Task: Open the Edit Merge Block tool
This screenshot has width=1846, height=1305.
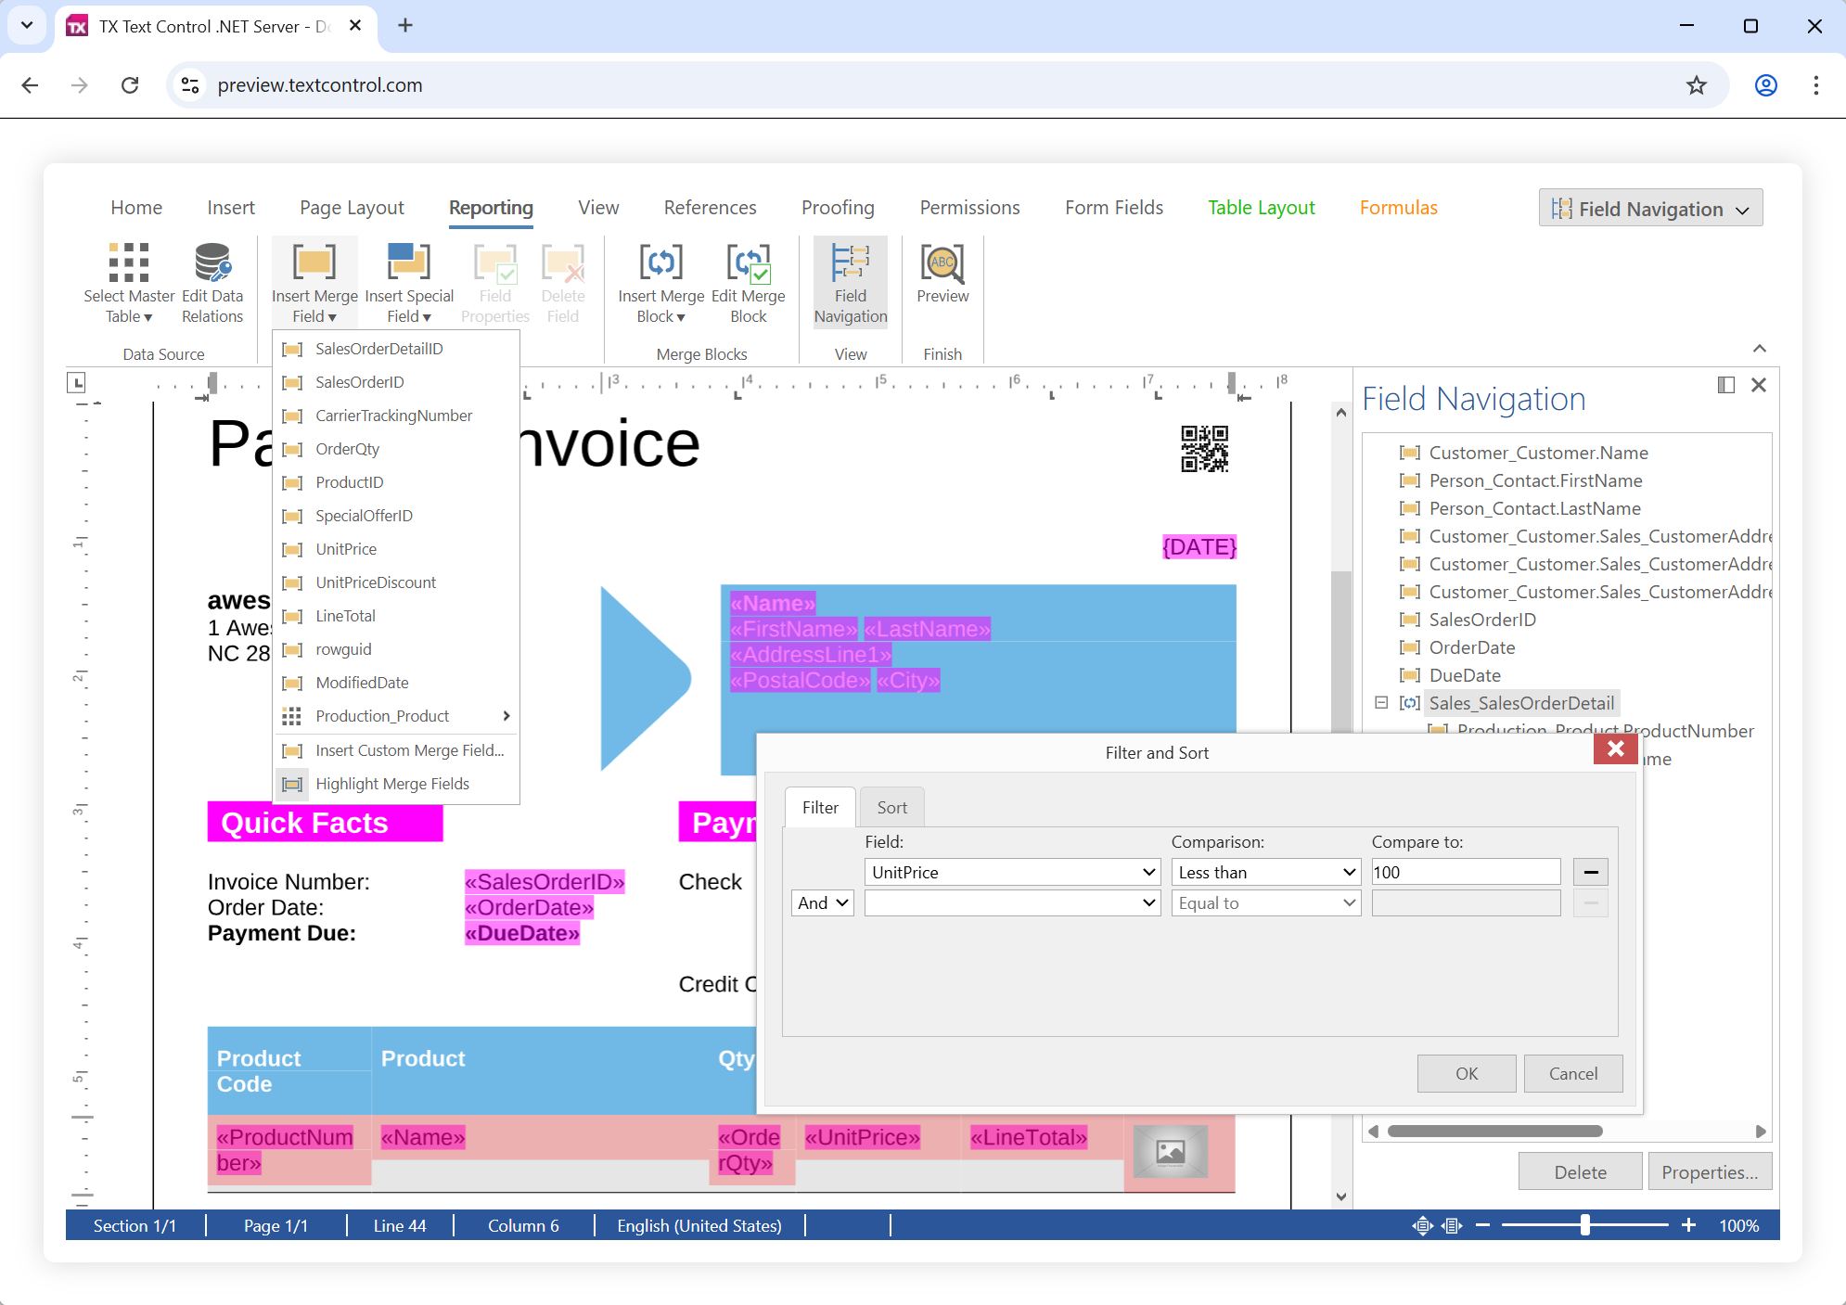Action: 748,263
